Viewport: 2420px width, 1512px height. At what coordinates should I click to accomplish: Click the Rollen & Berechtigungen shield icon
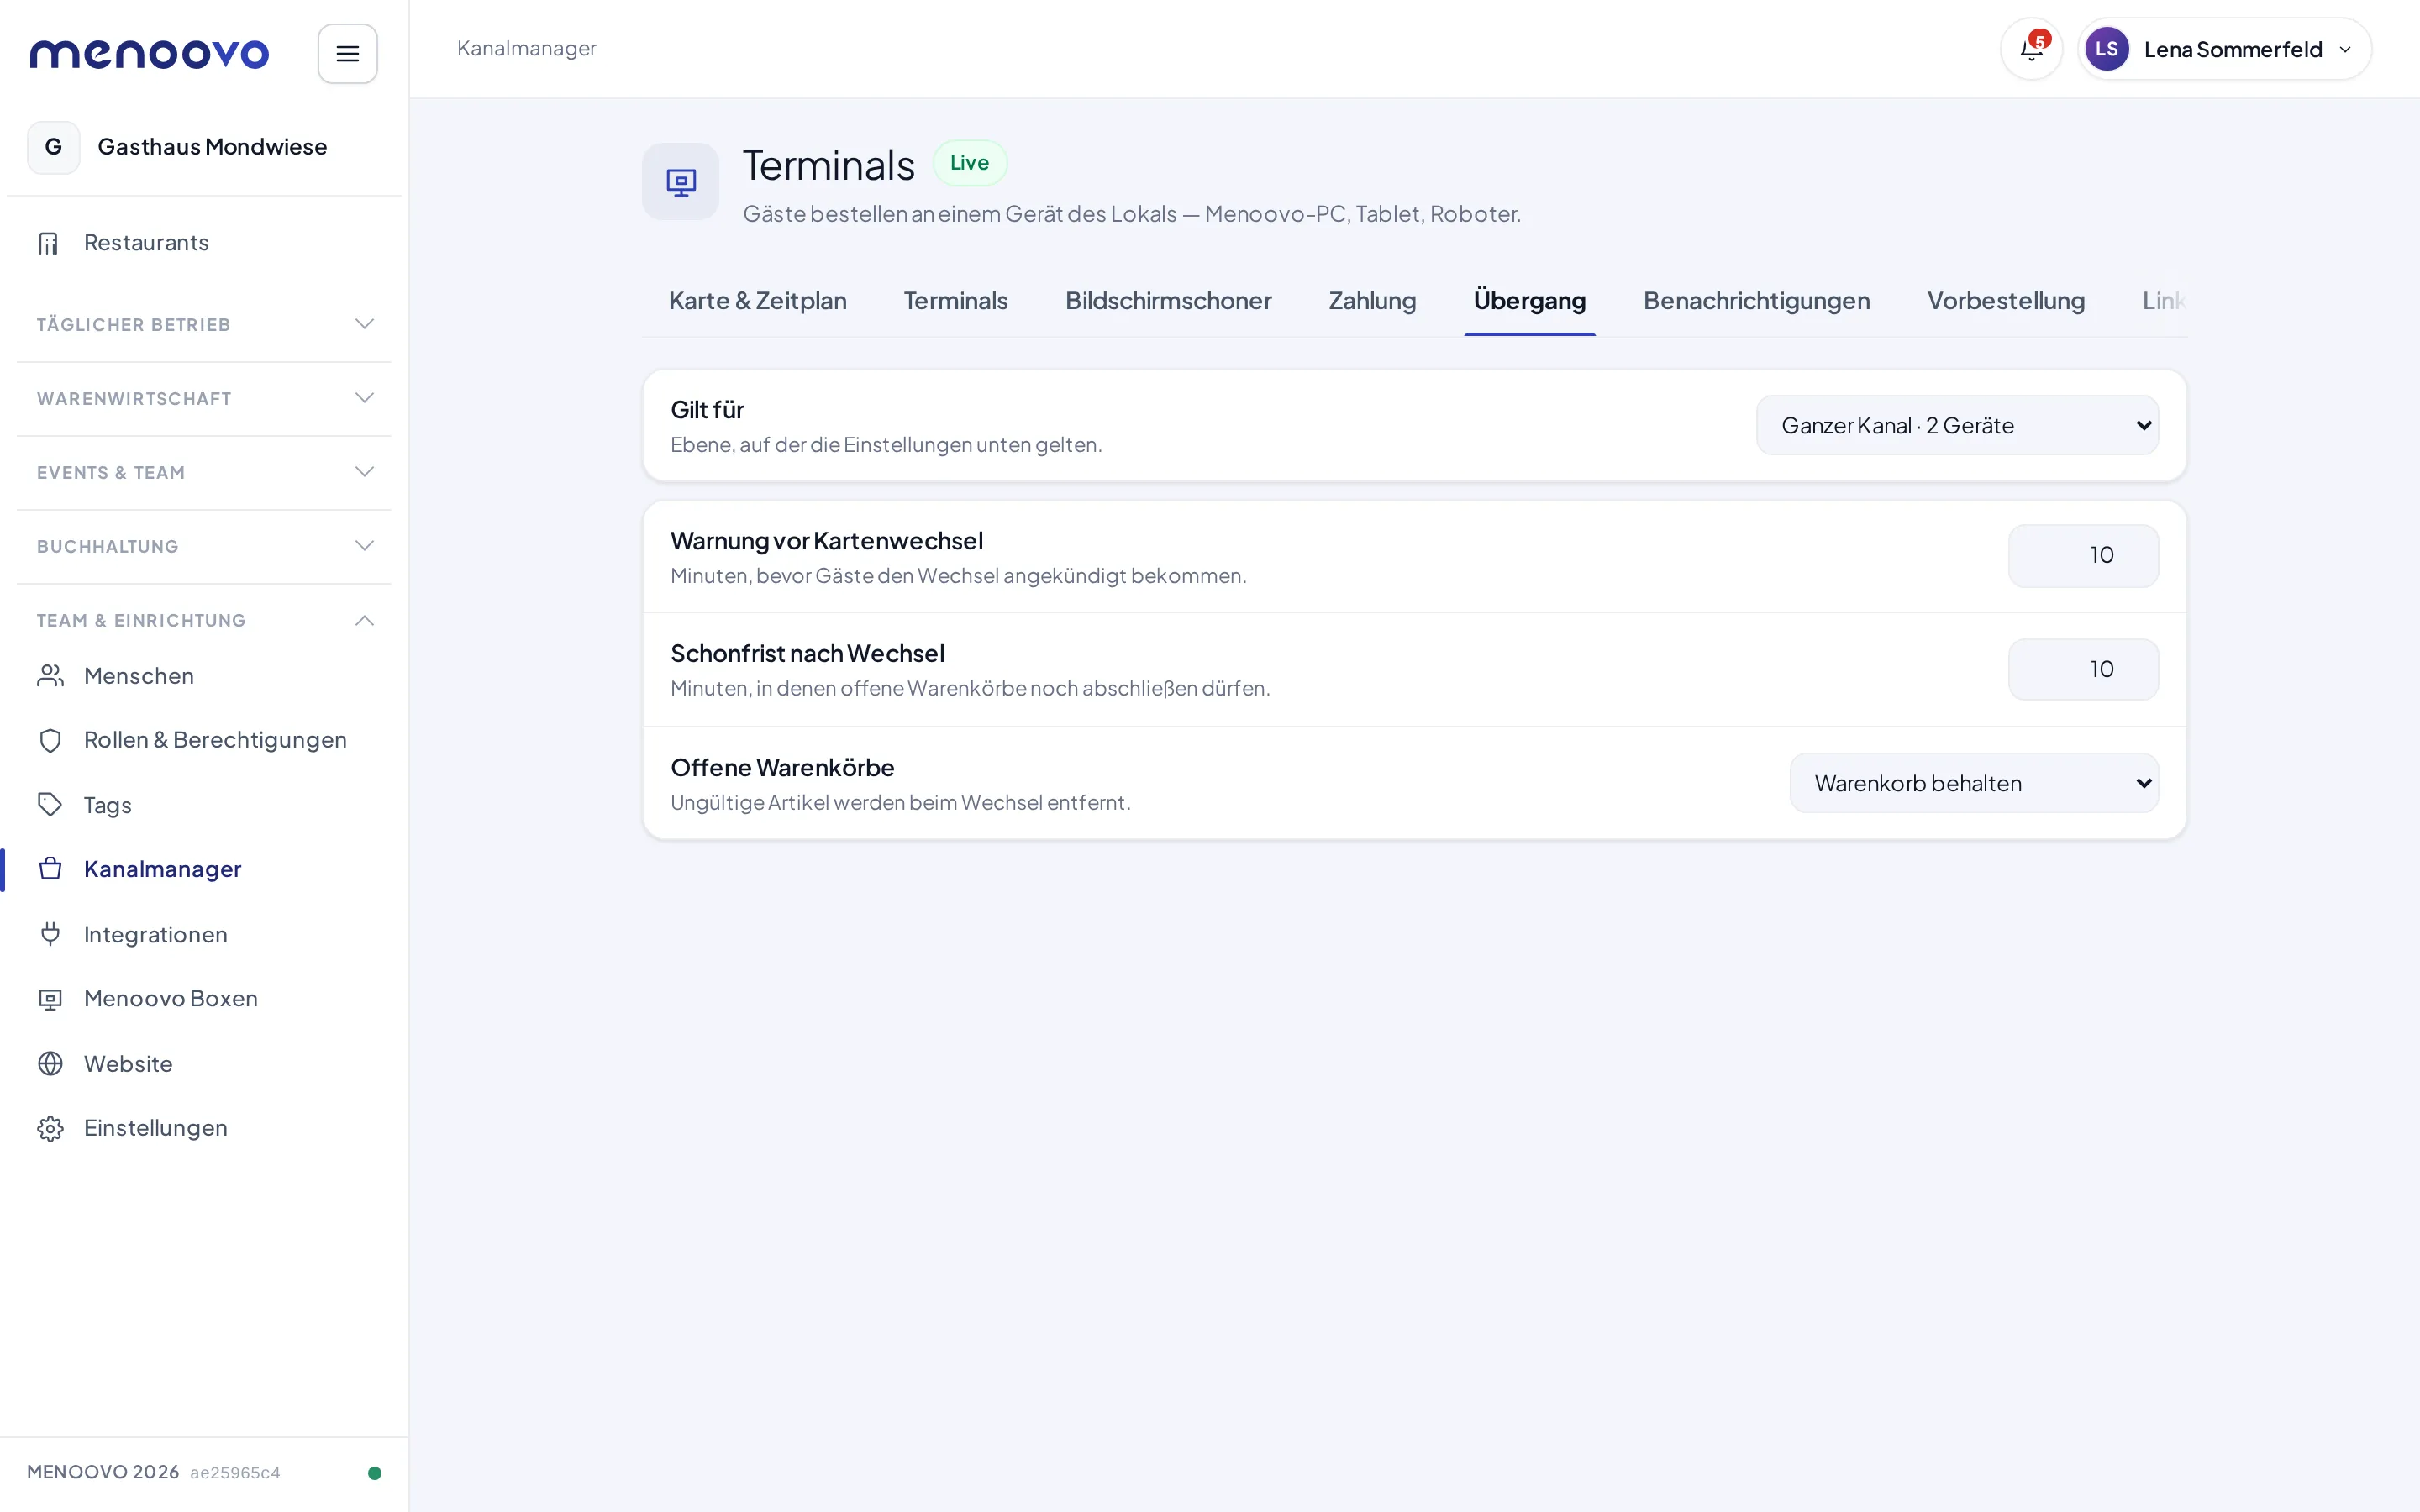pos(50,740)
